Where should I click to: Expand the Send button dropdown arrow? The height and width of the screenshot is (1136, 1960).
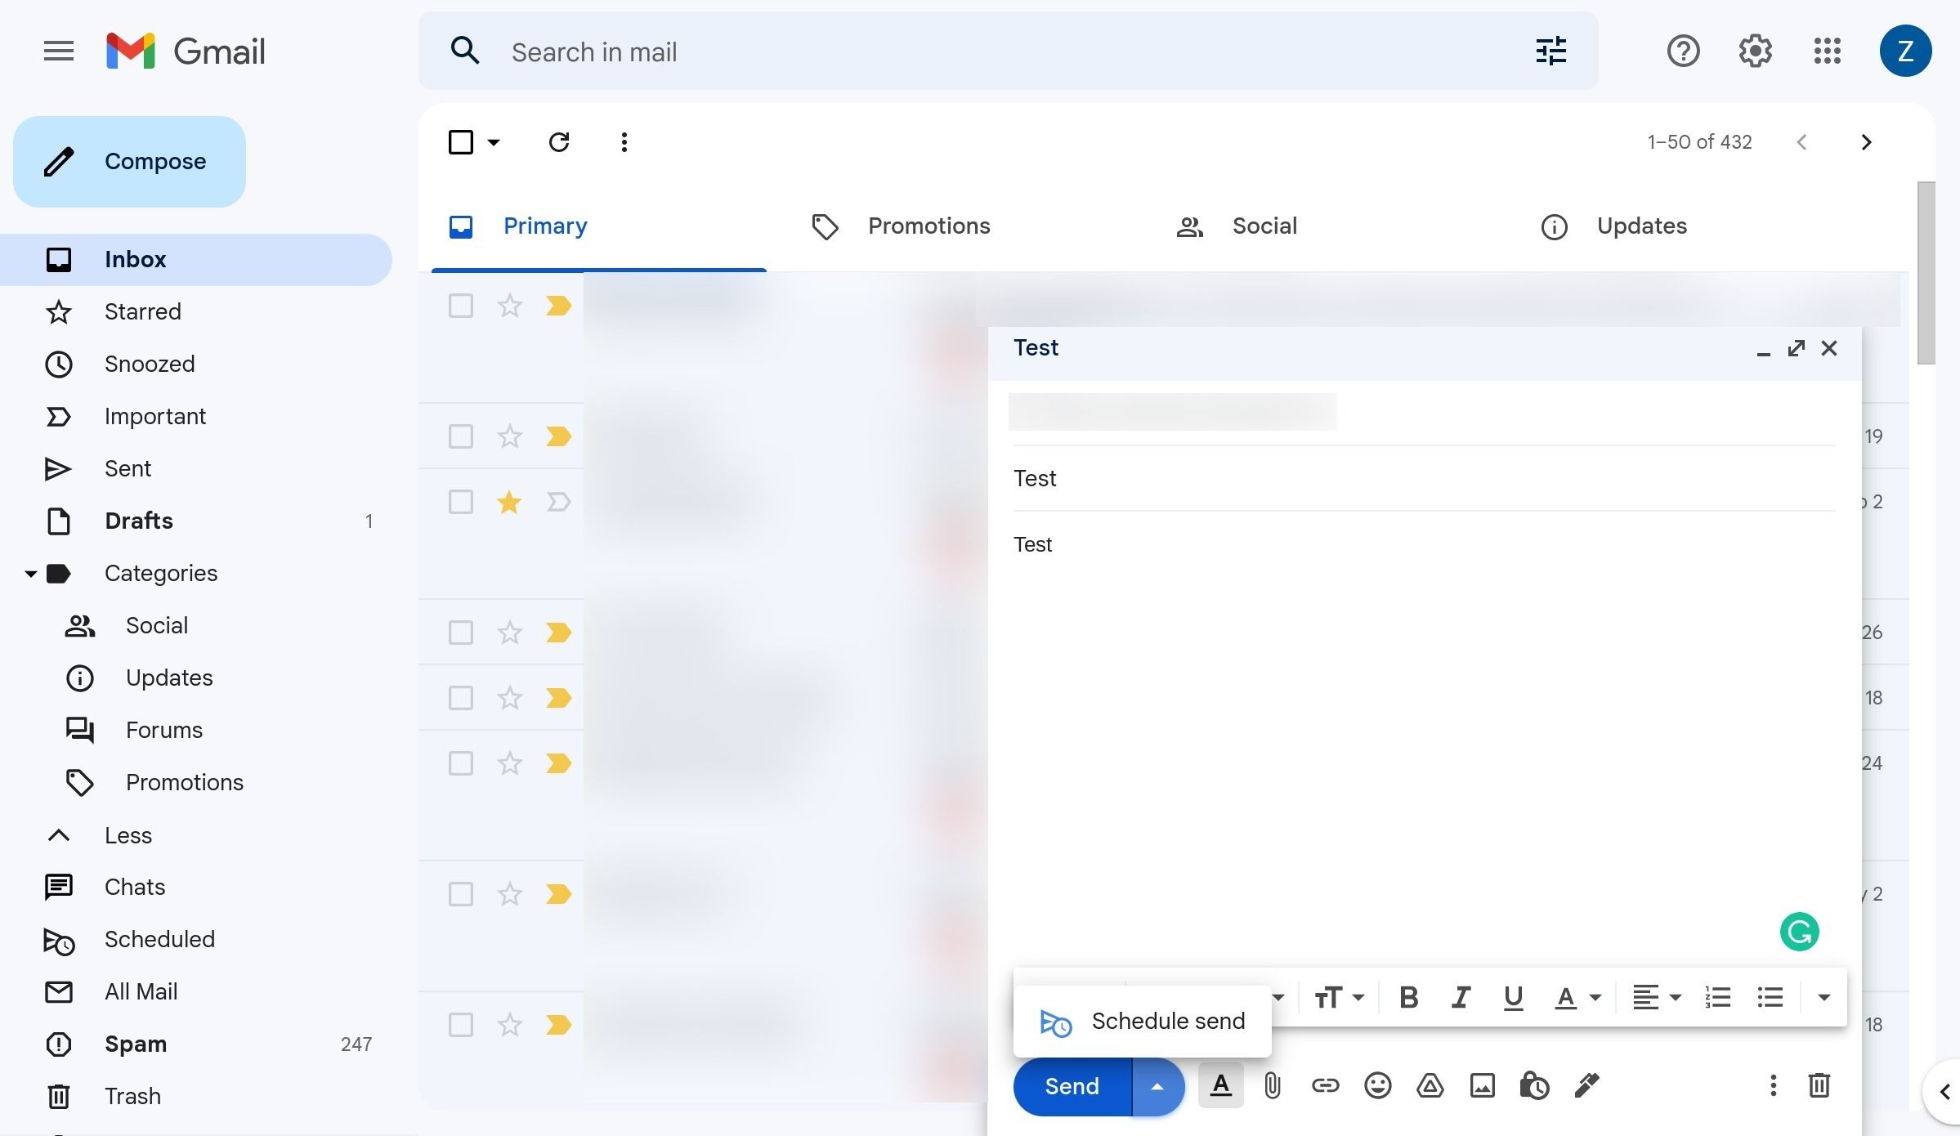(1156, 1085)
